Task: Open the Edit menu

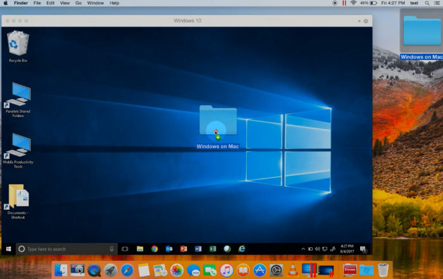Action: click(50, 3)
